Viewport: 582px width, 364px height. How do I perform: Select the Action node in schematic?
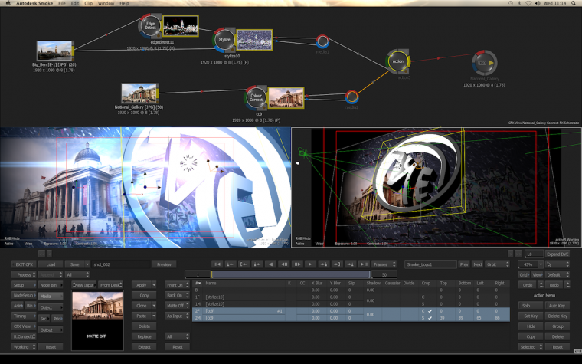pos(398,61)
